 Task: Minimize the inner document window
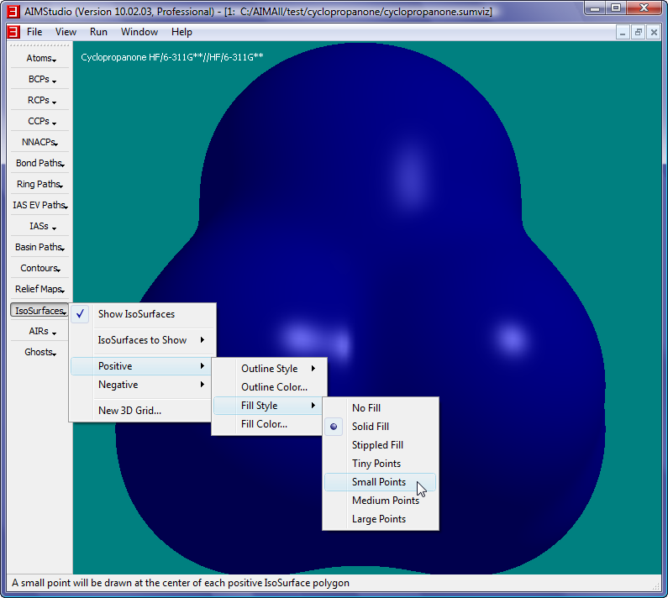click(x=623, y=32)
